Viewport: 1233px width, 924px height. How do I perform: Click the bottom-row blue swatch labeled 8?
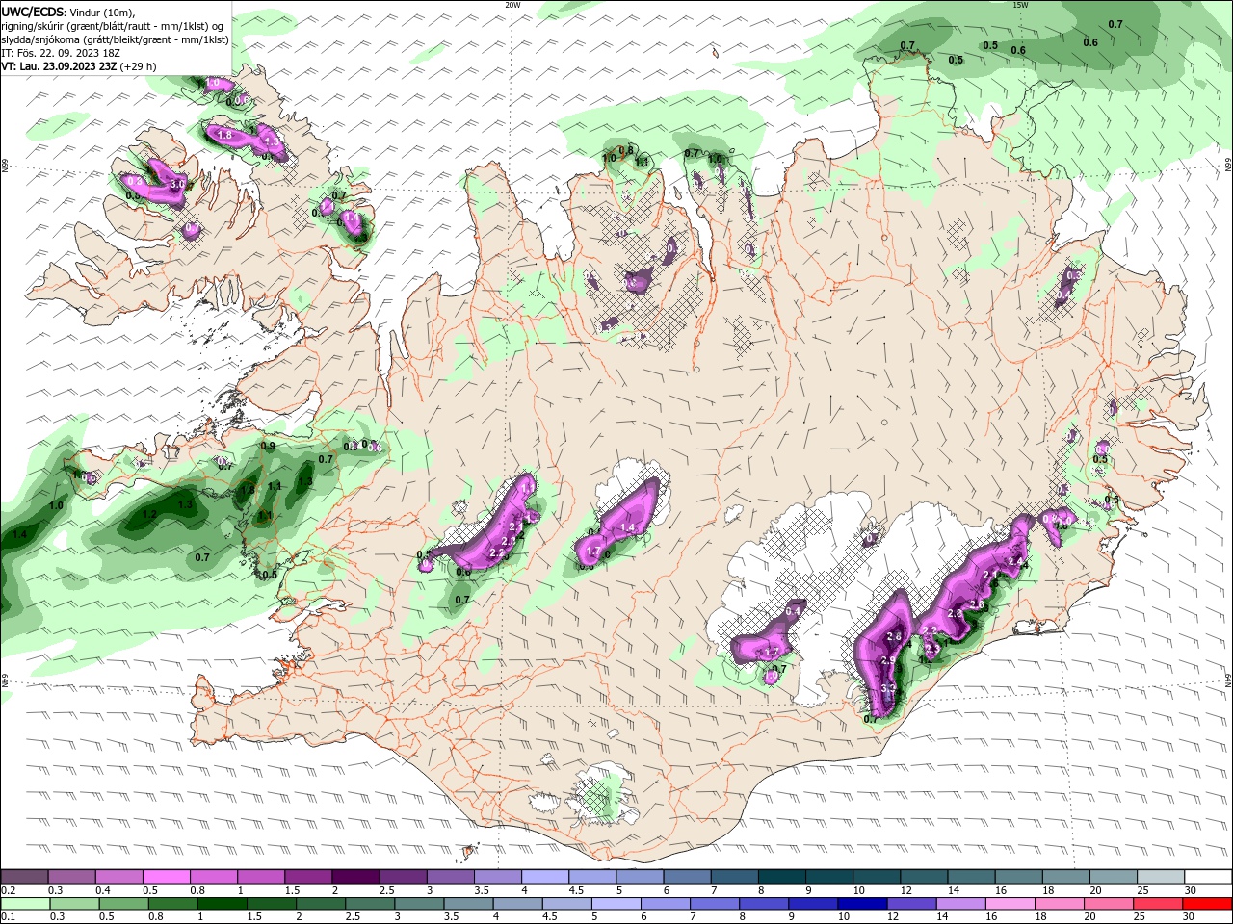[763, 904]
